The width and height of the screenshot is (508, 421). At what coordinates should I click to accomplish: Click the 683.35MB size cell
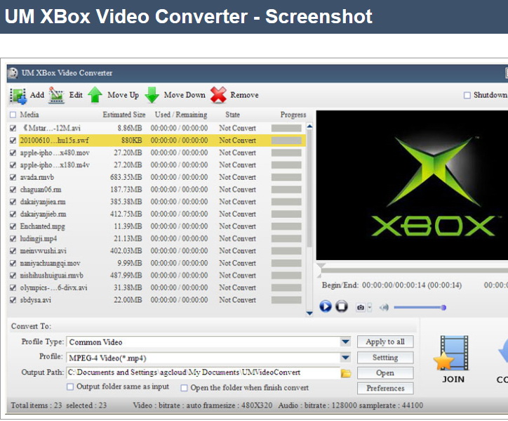point(126,178)
